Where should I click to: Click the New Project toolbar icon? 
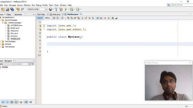pyautogui.click(x=3, y=9)
